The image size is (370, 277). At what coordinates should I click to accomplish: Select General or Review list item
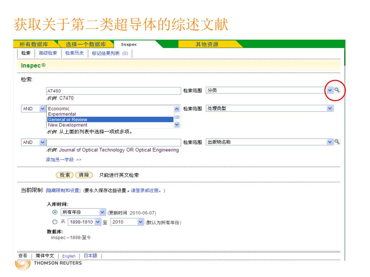pos(110,119)
